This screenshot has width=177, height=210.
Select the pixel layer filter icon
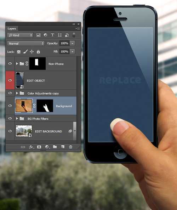point(39,35)
